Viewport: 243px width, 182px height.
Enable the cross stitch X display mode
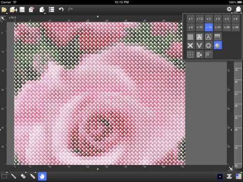[191, 46]
